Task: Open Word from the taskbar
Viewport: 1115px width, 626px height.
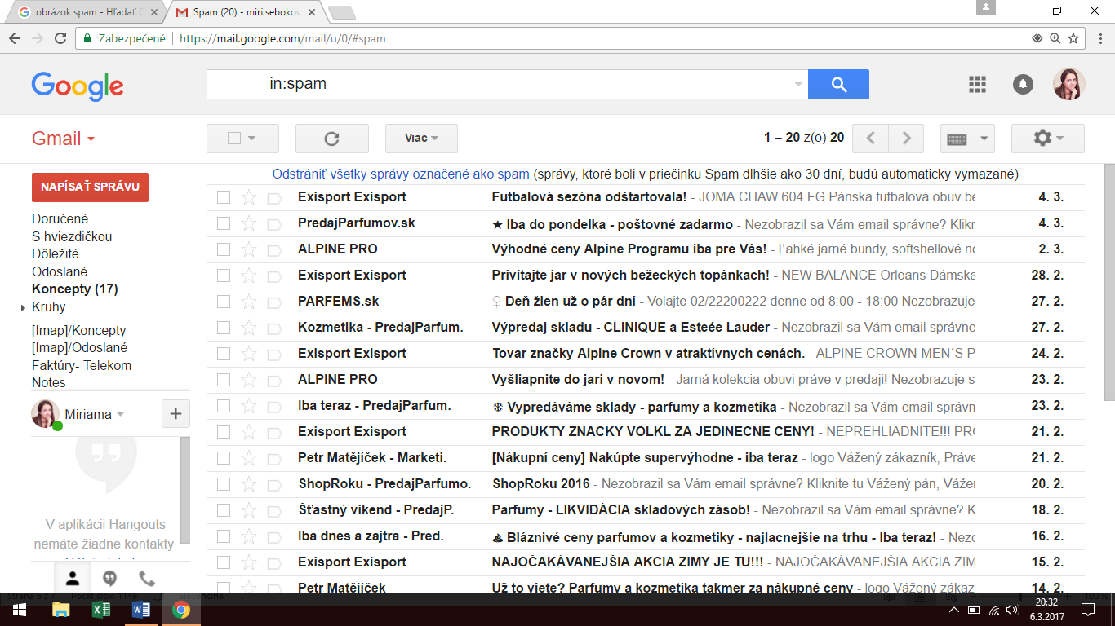Action: (141, 610)
